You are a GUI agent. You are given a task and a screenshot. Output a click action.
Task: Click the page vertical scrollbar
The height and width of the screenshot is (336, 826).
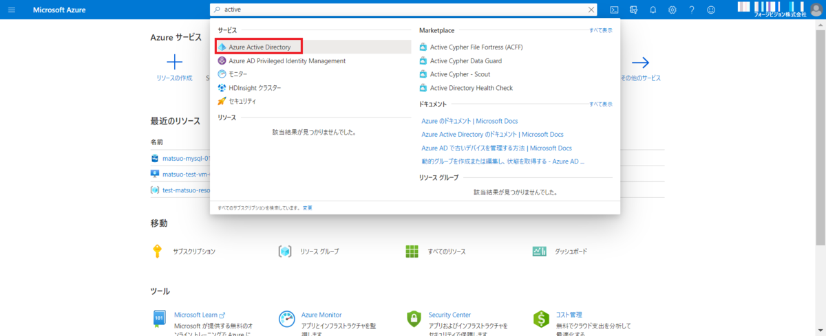(x=822, y=137)
